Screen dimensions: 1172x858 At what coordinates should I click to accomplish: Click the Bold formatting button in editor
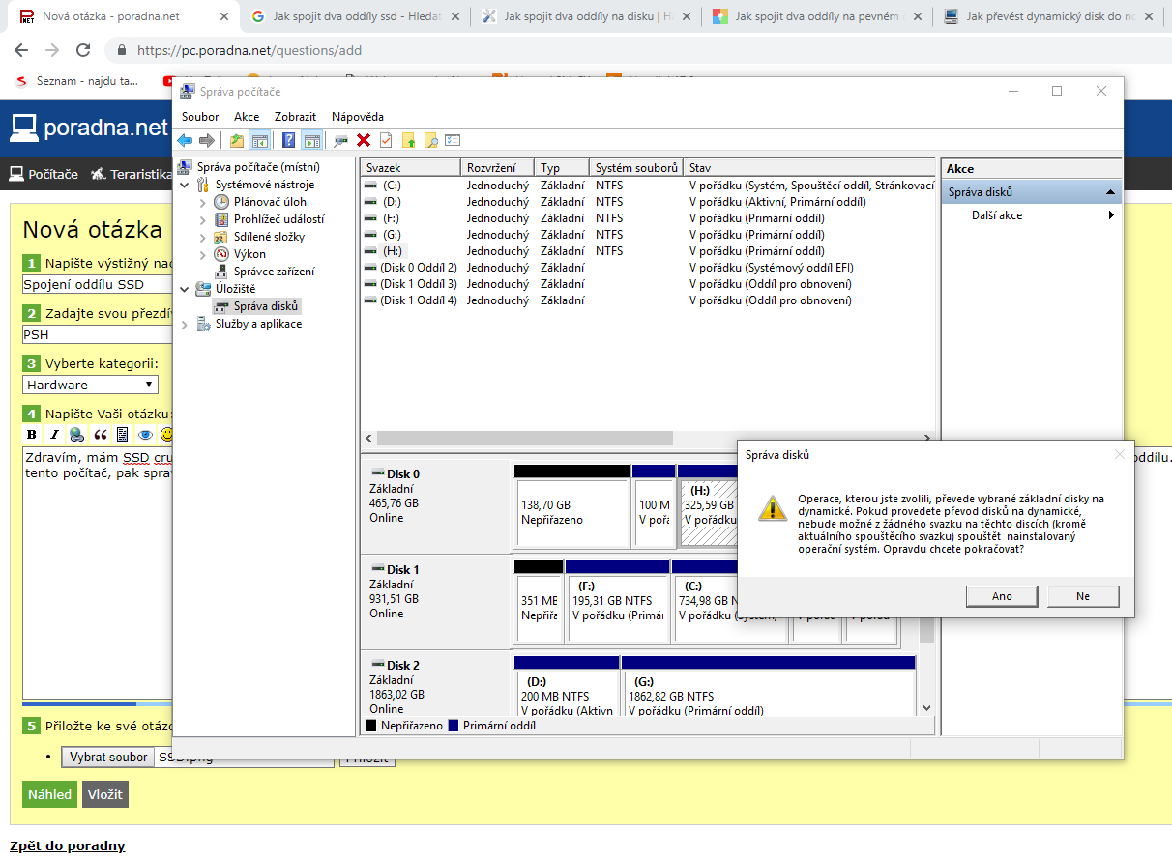pyautogui.click(x=32, y=434)
